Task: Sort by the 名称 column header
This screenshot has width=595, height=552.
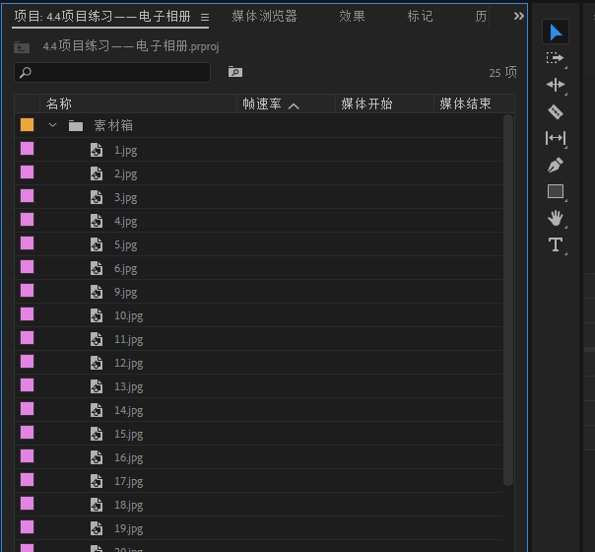Action: coord(59,104)
